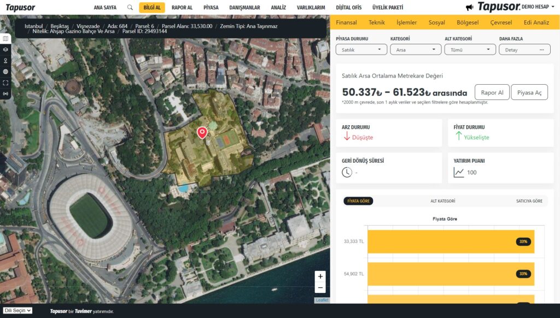Image resolution: width=560 pixels, height=318 pixels.
Task: Click the chart icon under Yatırım Puanı
Action: [x=459, y=173]
